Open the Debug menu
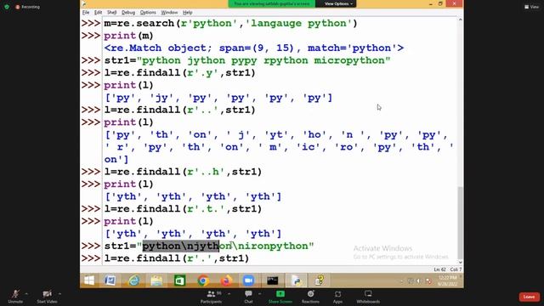The height and width of the screenshot is (306, 544). tap(128, 13)
